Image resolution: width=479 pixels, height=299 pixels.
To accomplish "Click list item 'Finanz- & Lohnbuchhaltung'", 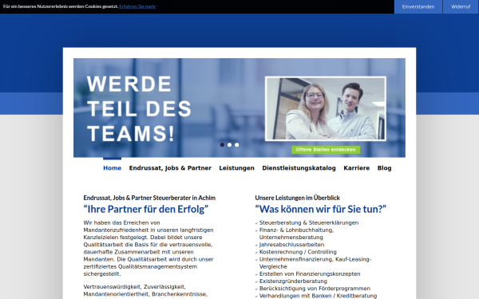I will click(296, 234).
